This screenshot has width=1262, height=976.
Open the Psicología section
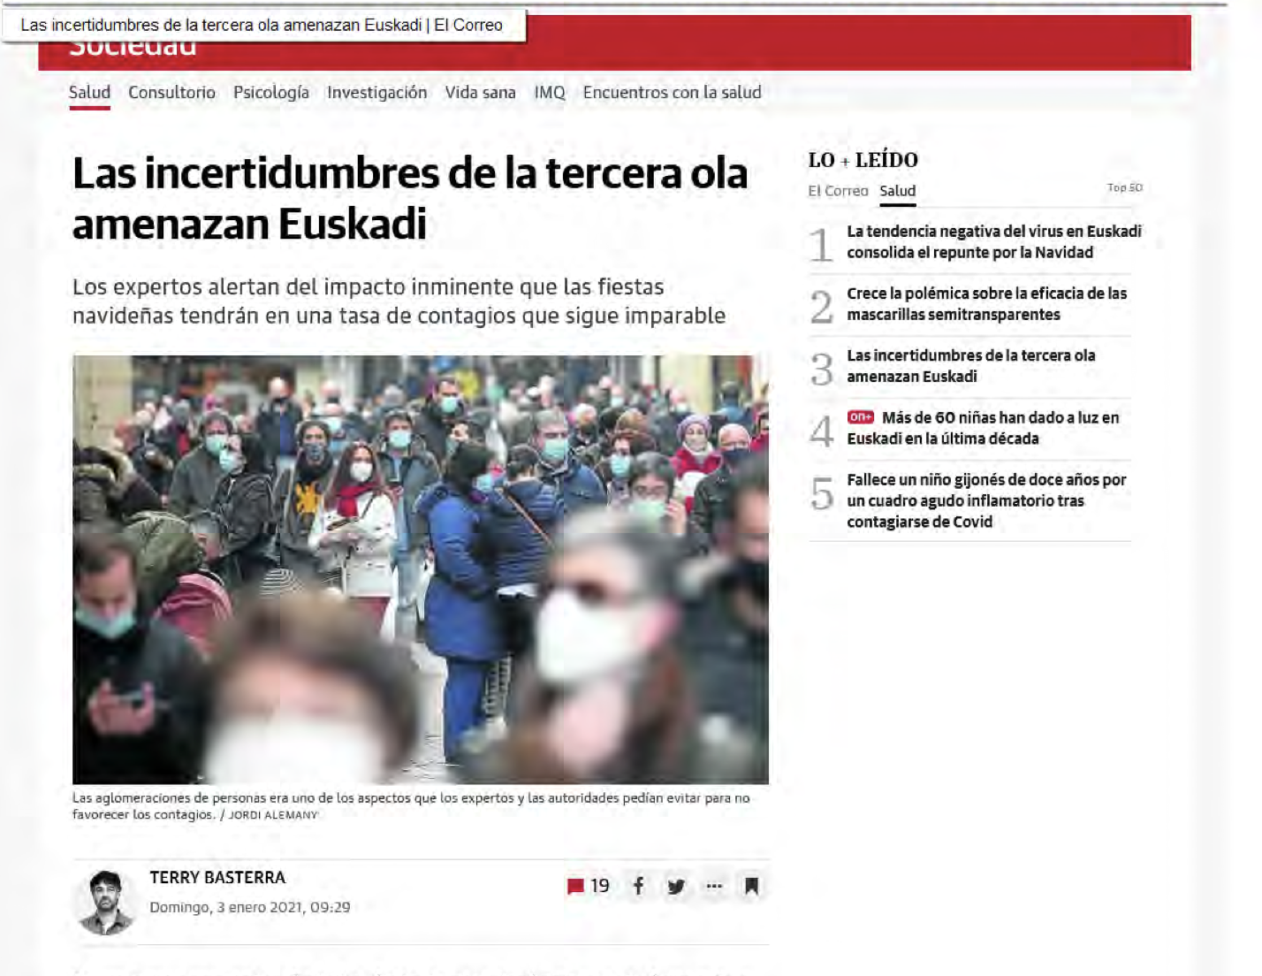pos(270,93)
